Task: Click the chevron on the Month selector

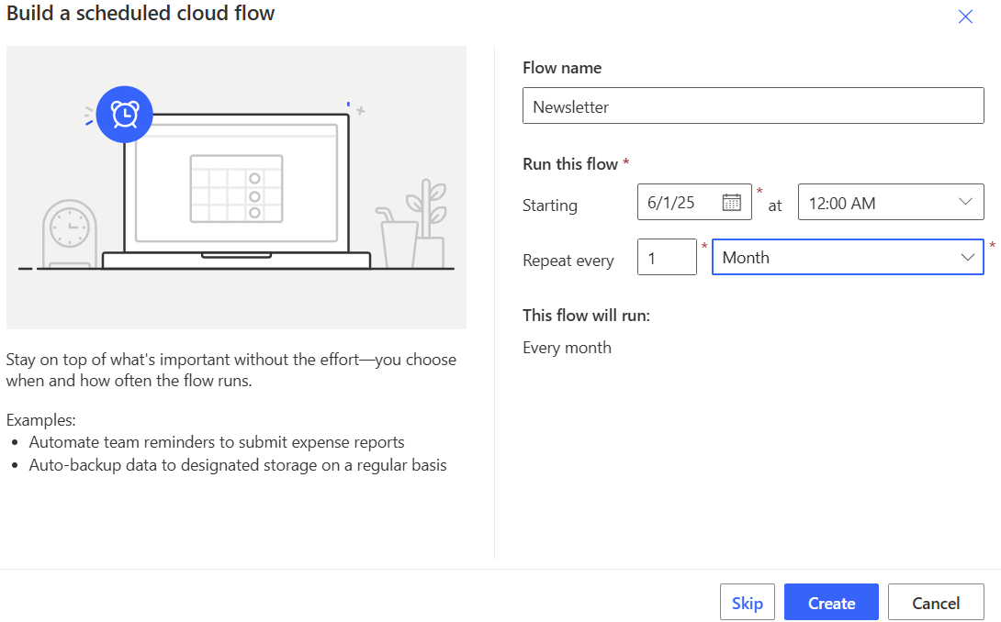Action: click(x=964, y=257)
